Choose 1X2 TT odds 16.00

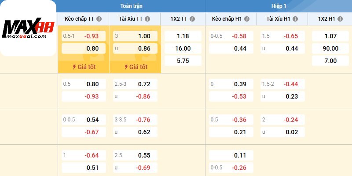click(183, 48)
